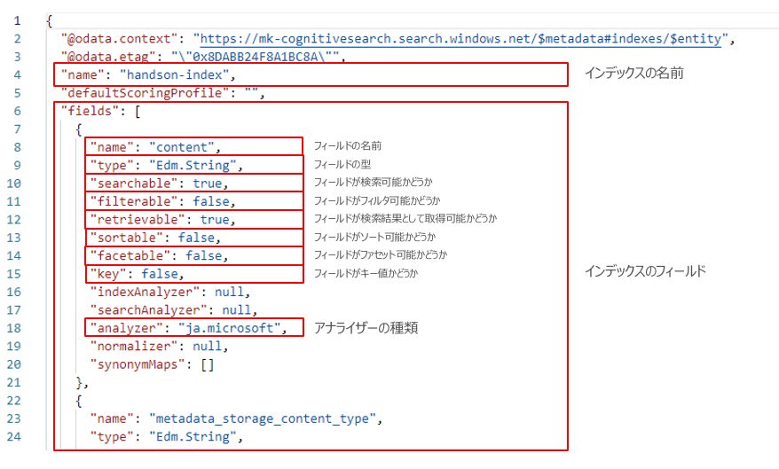The image size is (779, 469).
Task: Click the "key" property on line 15
Action: click(108, 274)
